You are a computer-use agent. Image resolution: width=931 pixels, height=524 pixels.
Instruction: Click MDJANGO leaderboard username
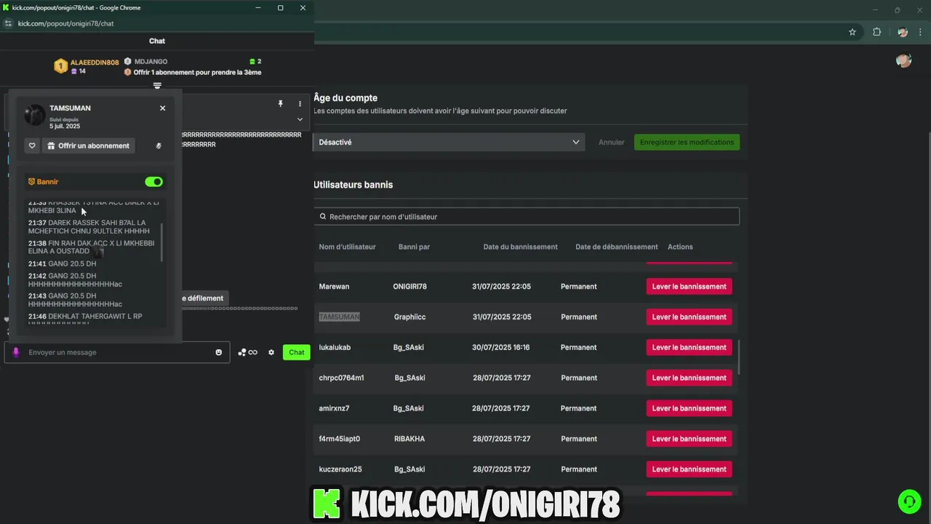[x=151, y=62]
